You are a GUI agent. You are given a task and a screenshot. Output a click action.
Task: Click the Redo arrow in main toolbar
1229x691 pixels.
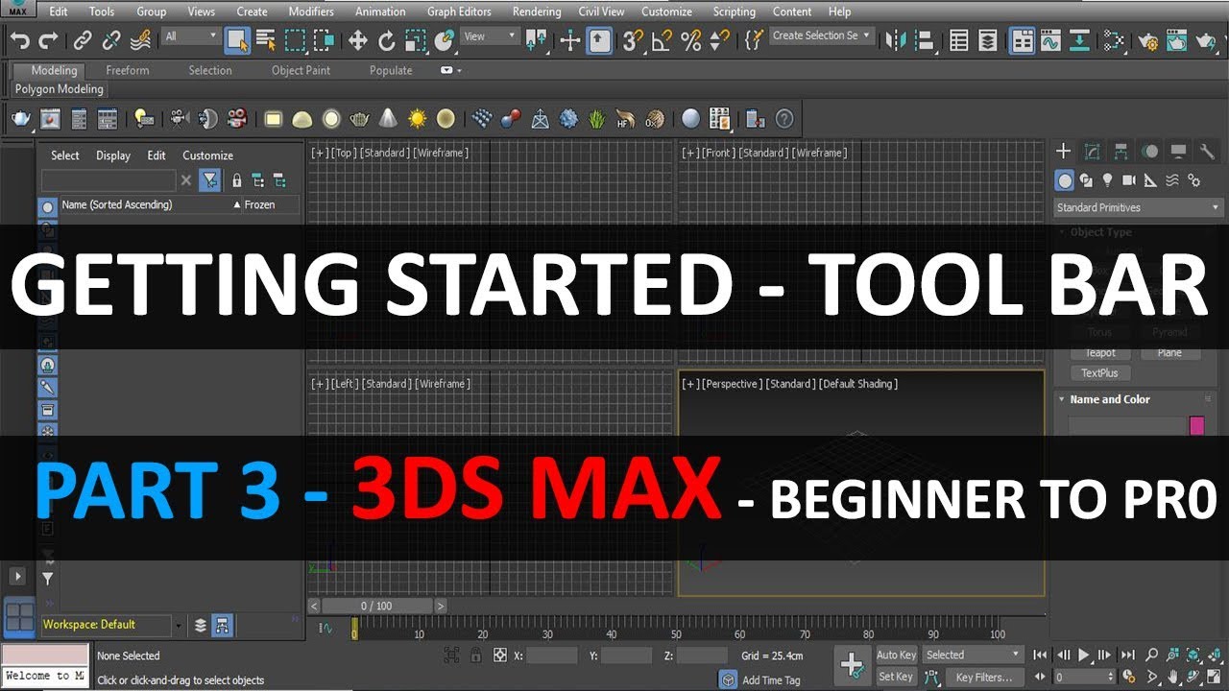(48, 40)
